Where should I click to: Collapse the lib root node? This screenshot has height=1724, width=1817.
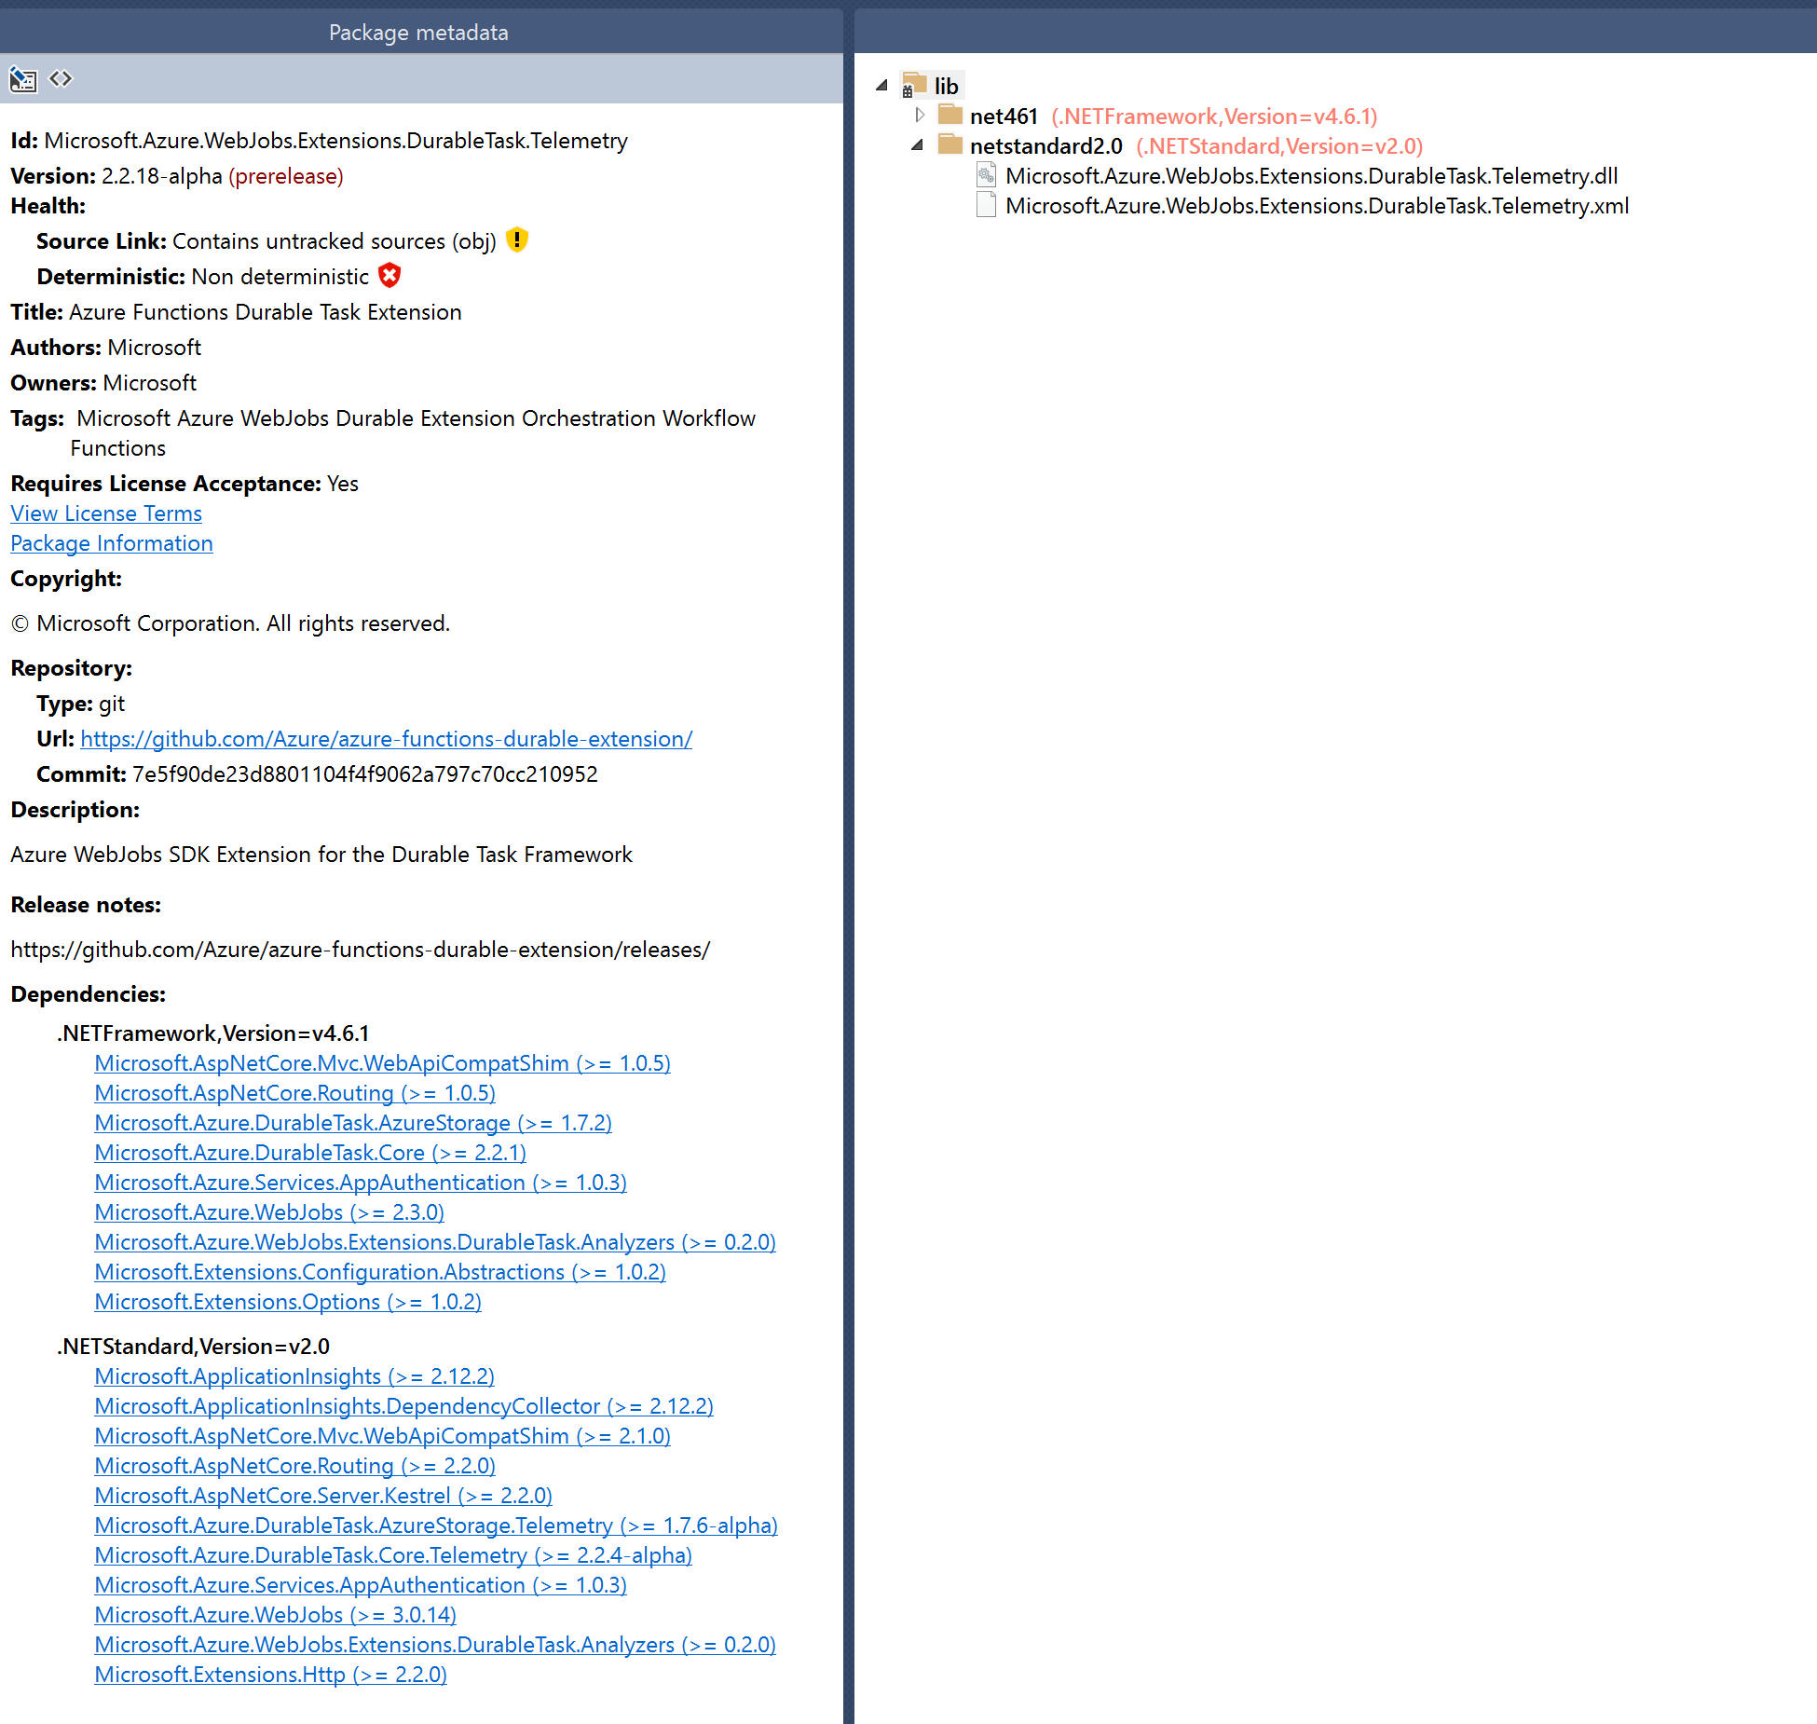881,84
